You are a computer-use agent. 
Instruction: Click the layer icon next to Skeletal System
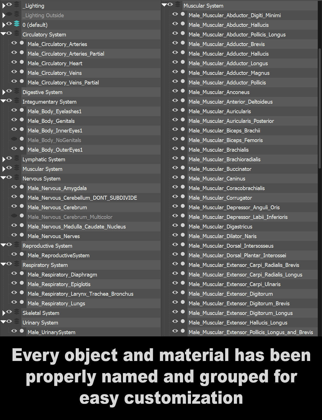[17, 312]
